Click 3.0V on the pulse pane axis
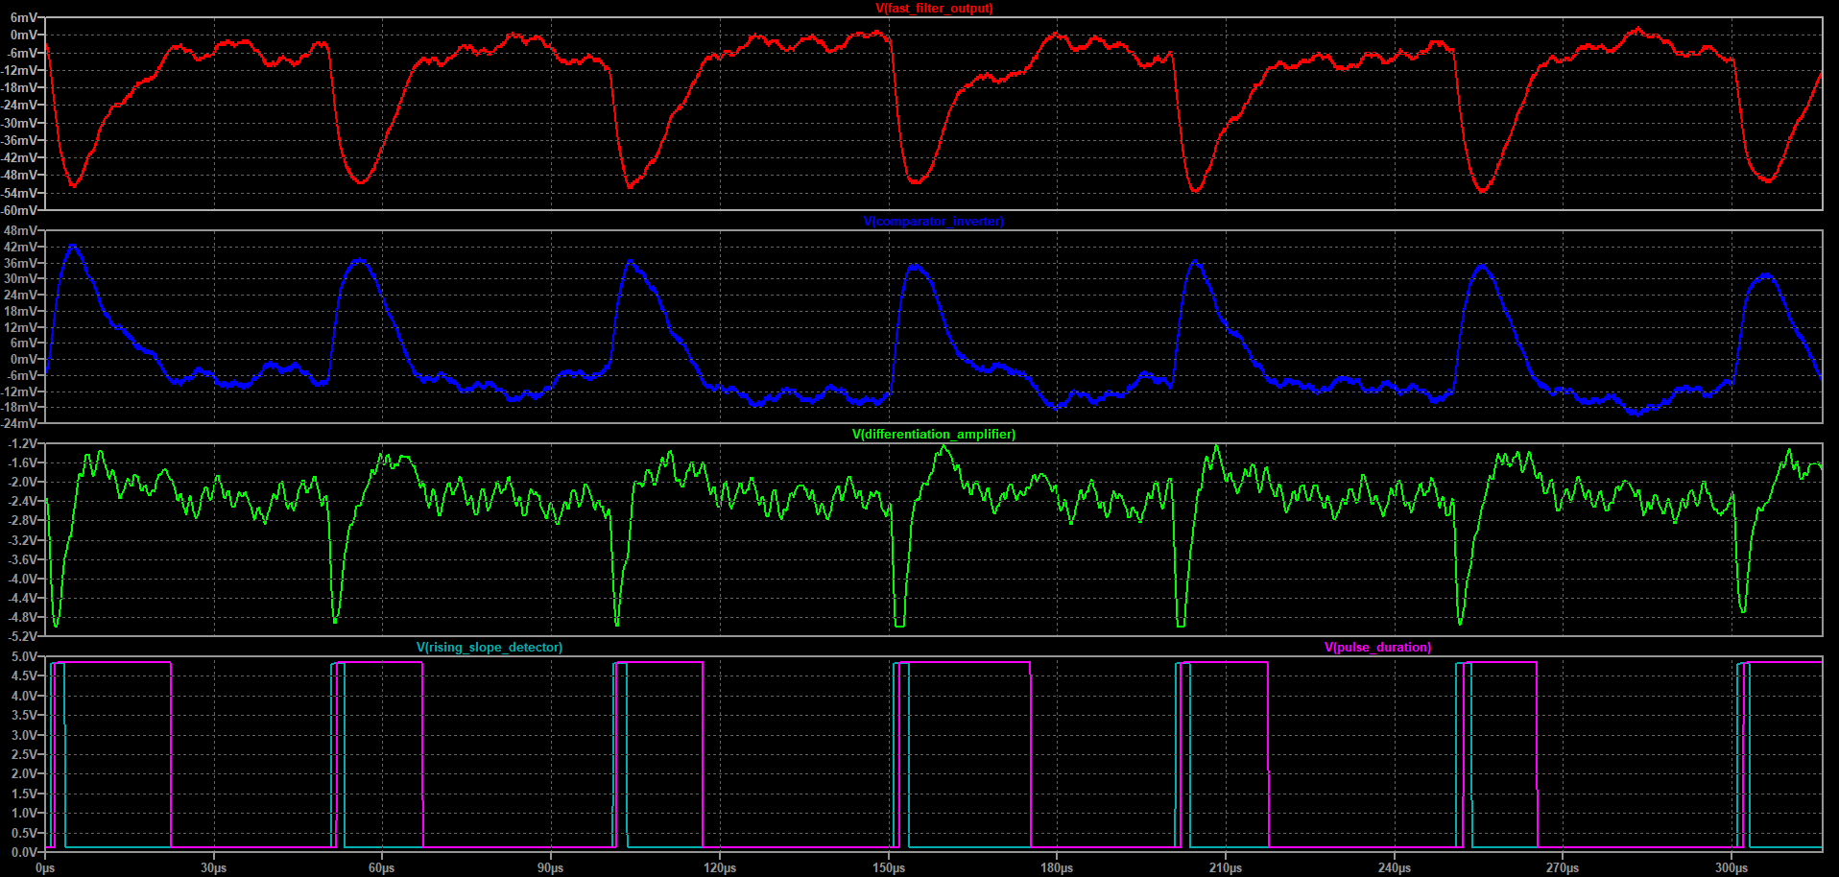The height and width of the screenshot is (877, 1839). 24,735
